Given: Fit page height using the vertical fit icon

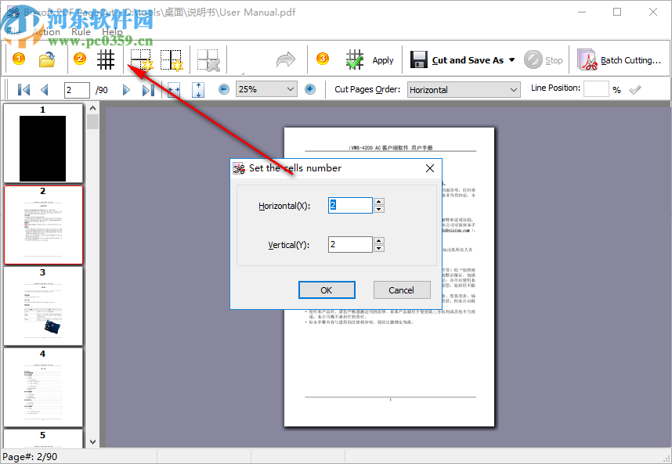Looking at the screenshot, I should (197, 88).
